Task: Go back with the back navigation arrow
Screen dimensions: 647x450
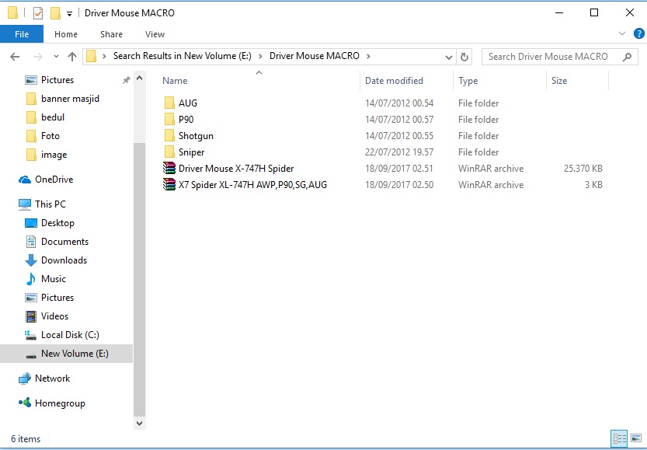Action: point(15,56)
